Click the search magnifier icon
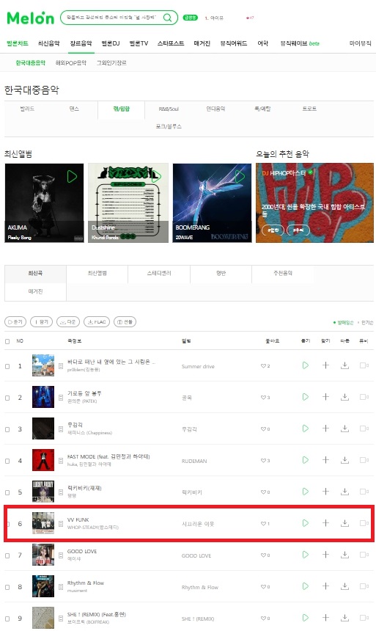 (168, 18)
